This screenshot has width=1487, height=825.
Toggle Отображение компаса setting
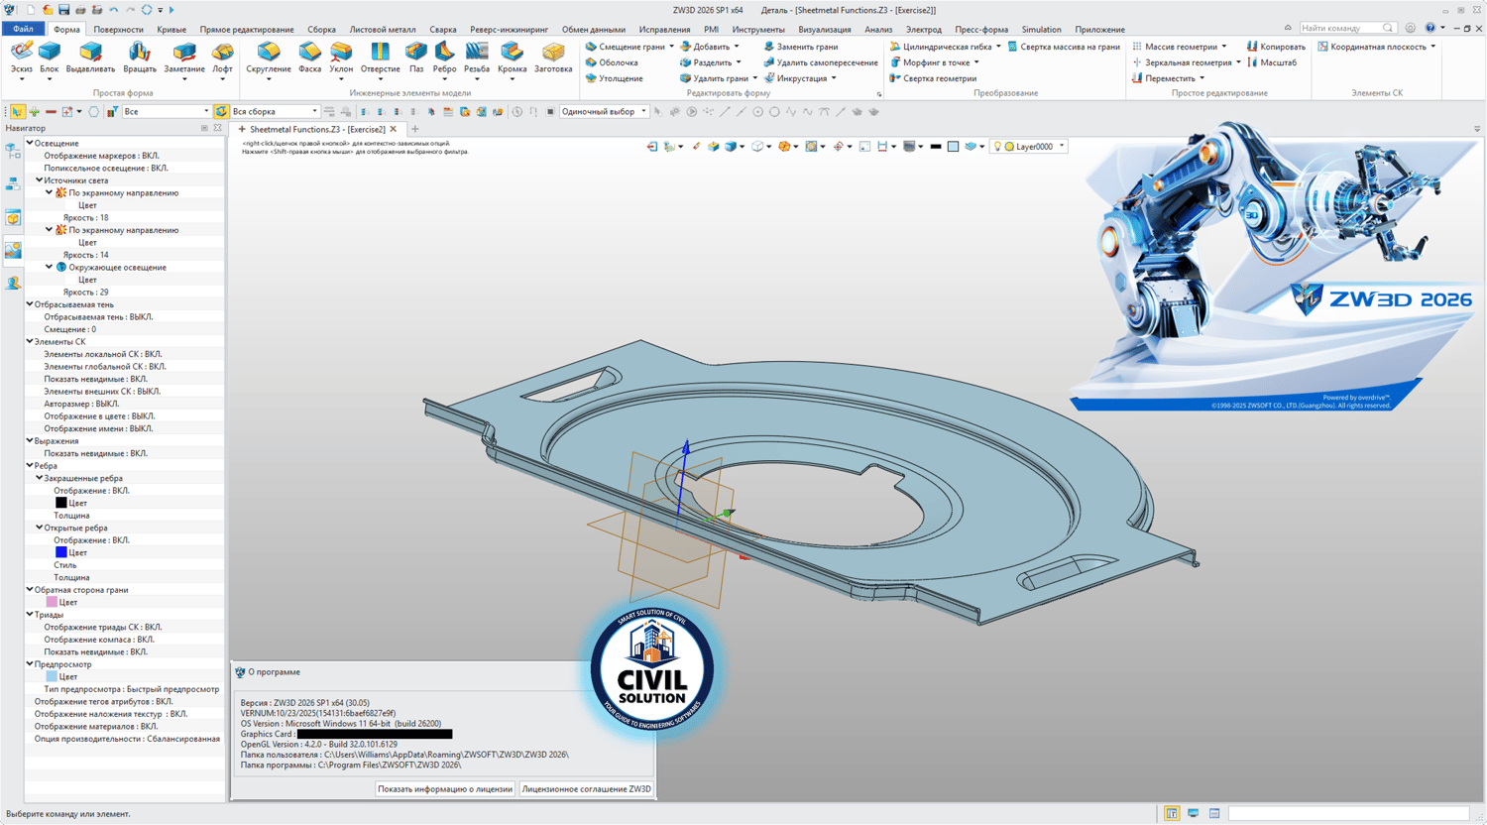[x=99, y=640]
